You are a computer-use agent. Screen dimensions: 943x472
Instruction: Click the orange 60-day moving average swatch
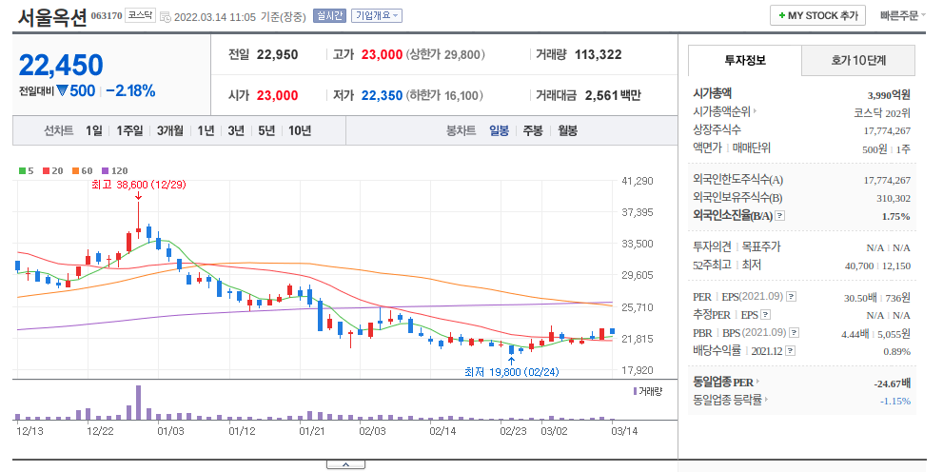76,170
